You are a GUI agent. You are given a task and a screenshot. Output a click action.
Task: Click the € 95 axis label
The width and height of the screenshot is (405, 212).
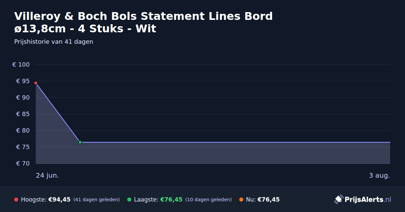pos(23,81)
